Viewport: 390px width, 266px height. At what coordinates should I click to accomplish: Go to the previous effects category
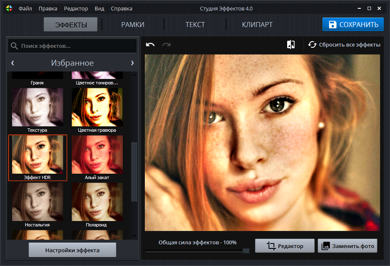tap(13, 63)
